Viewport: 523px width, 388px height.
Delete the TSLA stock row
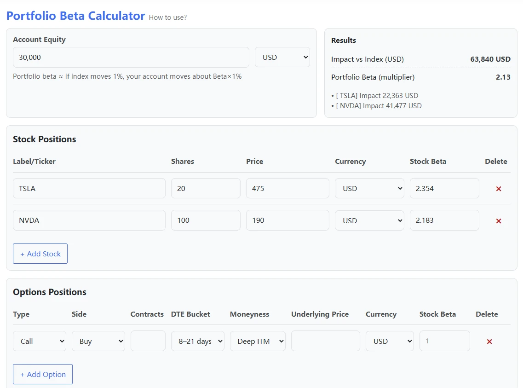(x=498, y=189)
